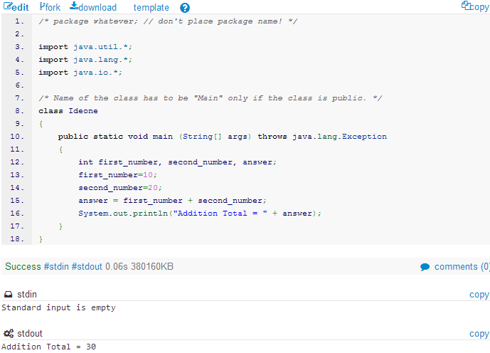Click the edit link
The height and width of the screenshot is (353, 490).
click(x=16, y=7)
